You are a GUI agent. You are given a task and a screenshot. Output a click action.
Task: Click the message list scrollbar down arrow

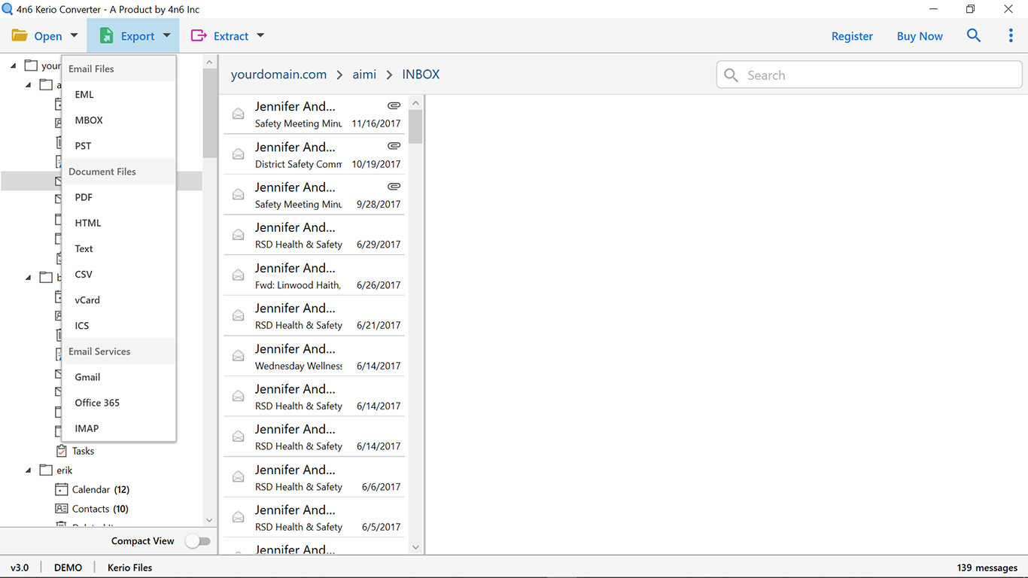(x=416, y=547)
